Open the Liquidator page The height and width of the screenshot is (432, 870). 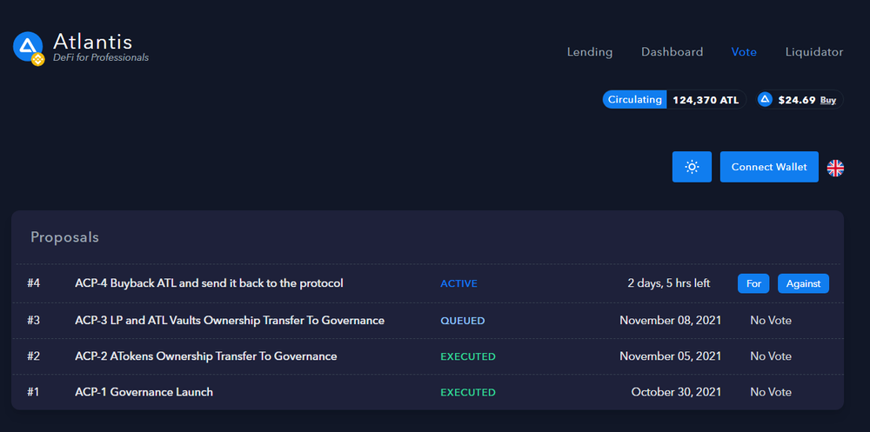(x=813, y=52)
